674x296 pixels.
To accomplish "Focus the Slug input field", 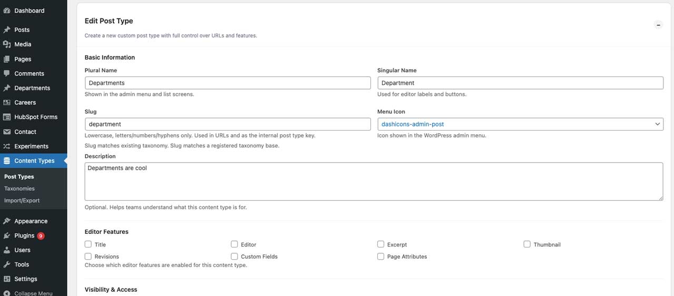I will coord(228,124).
